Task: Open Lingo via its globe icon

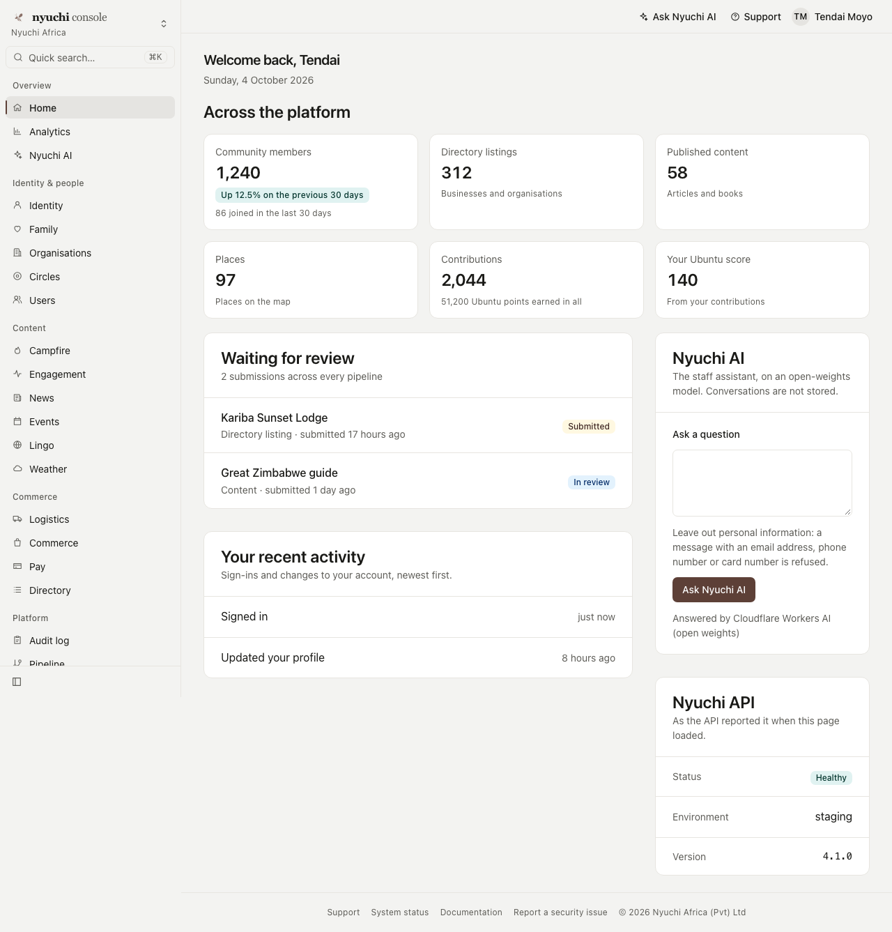Action: [17, 445]
